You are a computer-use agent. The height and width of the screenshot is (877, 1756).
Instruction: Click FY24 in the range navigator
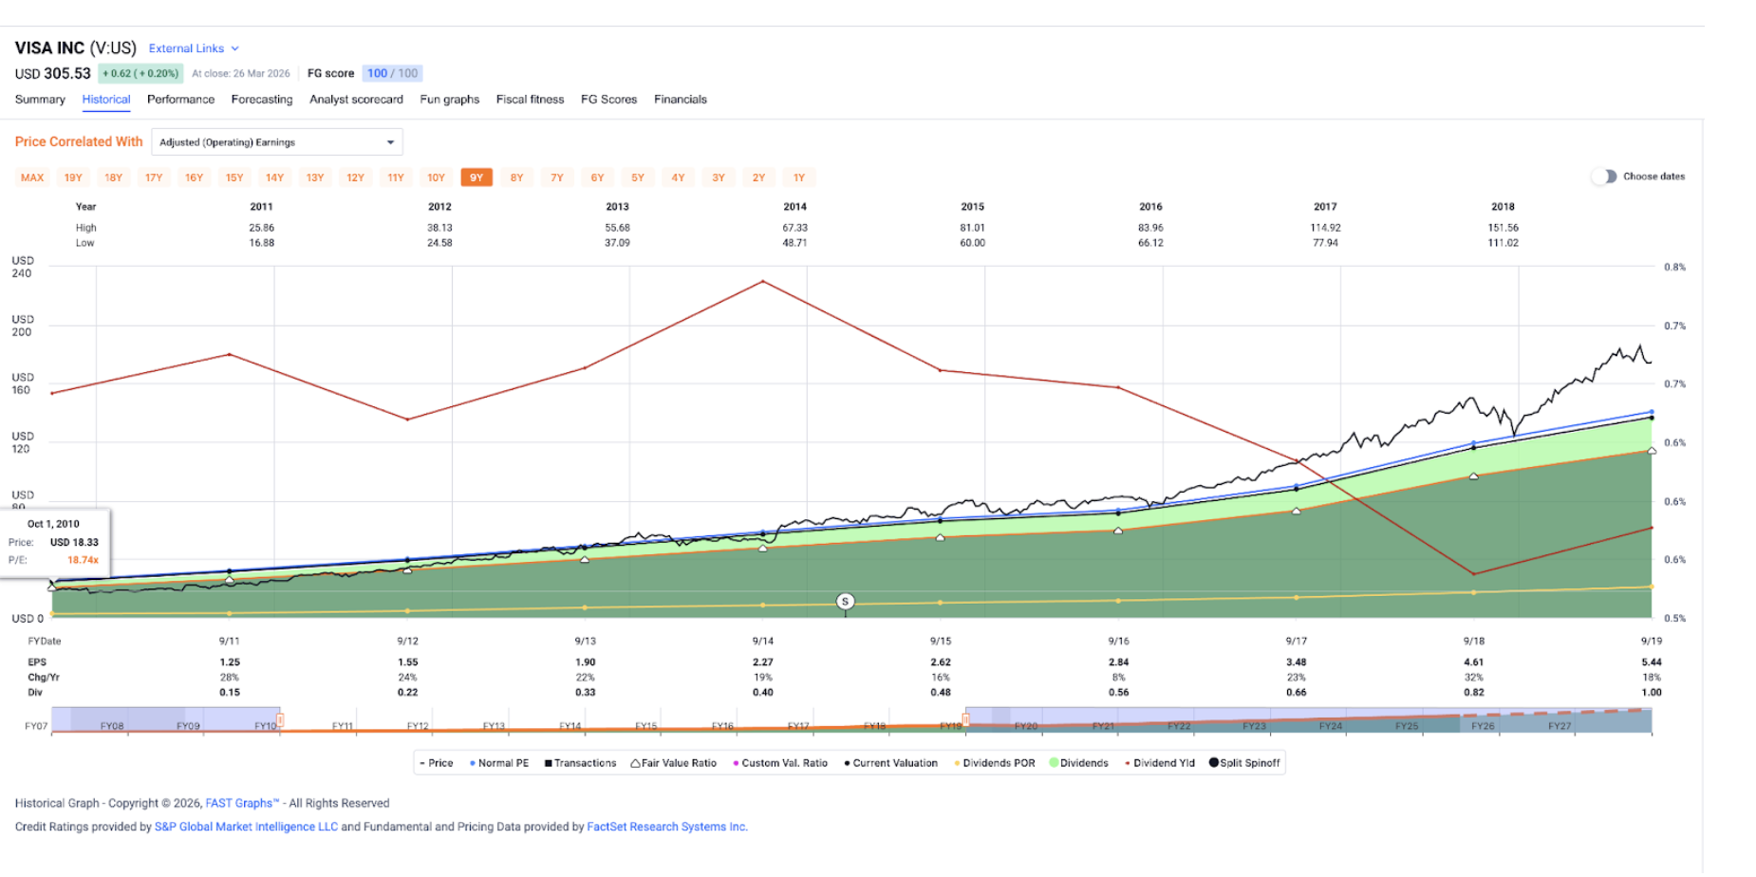tap(1331, 726)
